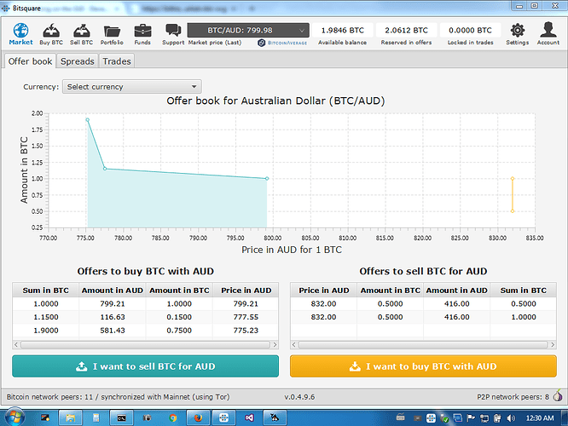Click I want to sell BTC for AUD
Image resolution: width=568 pixels, height=426 pixels.
click(x=145, y=366)
